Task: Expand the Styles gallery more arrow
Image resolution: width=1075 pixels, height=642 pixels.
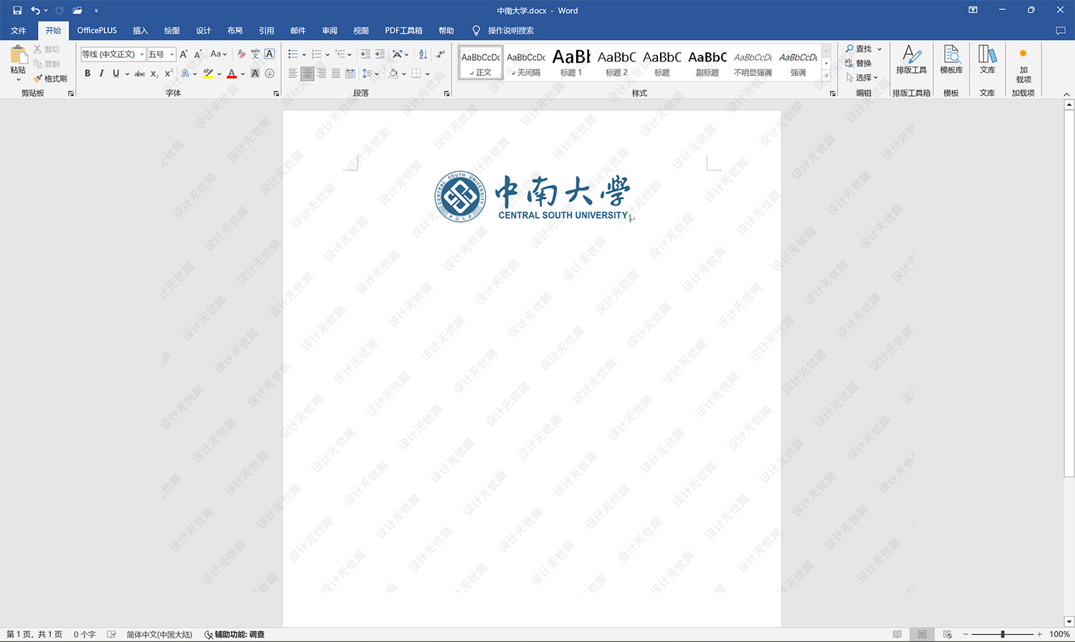Action: (x=826, y=75)
